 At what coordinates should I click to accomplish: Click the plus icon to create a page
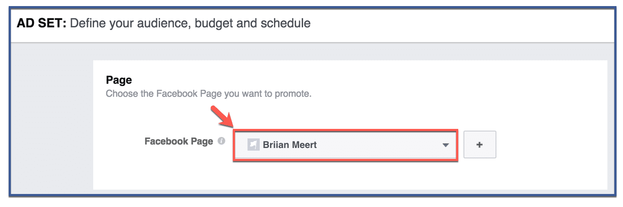(x=479, y=145)
